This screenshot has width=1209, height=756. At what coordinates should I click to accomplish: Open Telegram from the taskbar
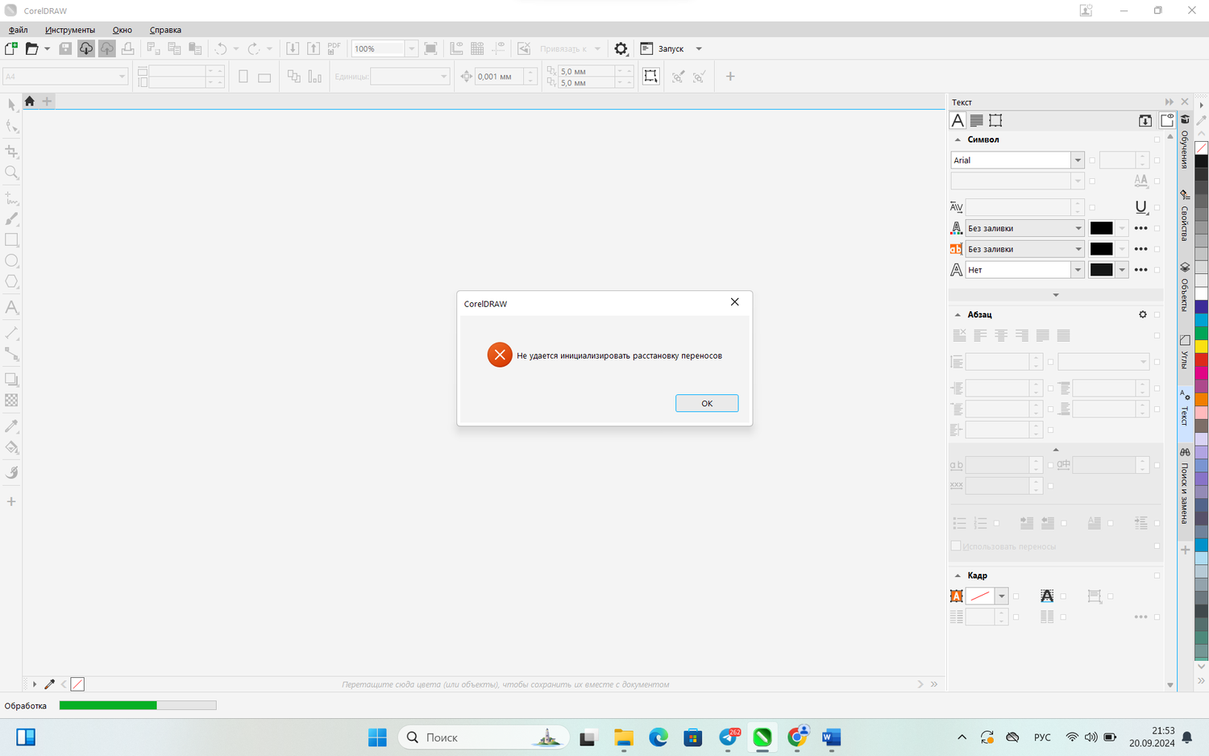(x=729, y=737)
